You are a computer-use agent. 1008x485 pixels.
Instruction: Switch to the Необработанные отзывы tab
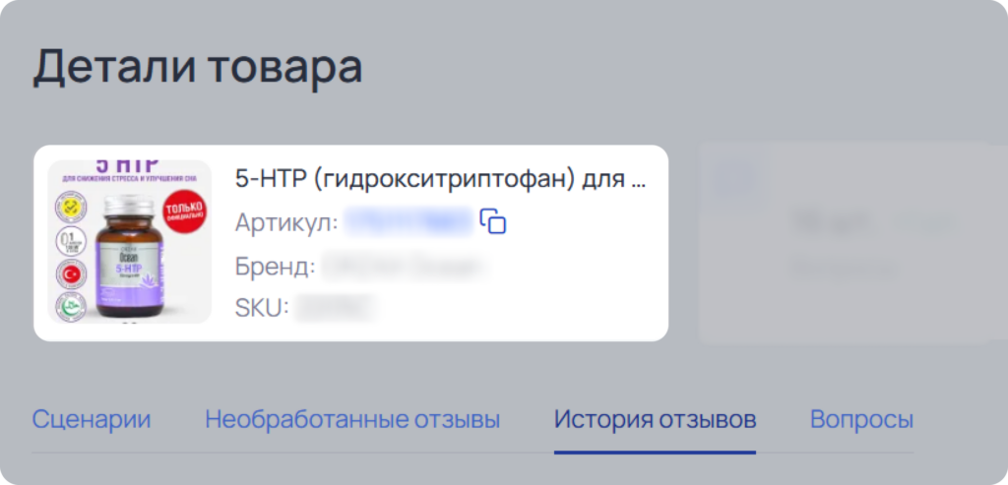click(x=352, y=420)
